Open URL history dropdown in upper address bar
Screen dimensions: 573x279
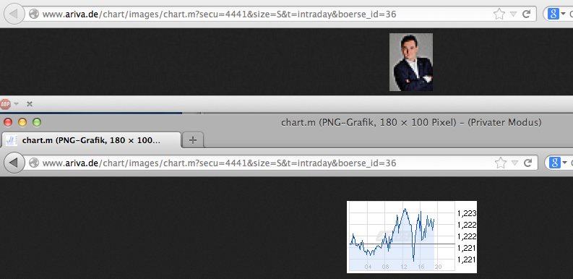(514, 14)
